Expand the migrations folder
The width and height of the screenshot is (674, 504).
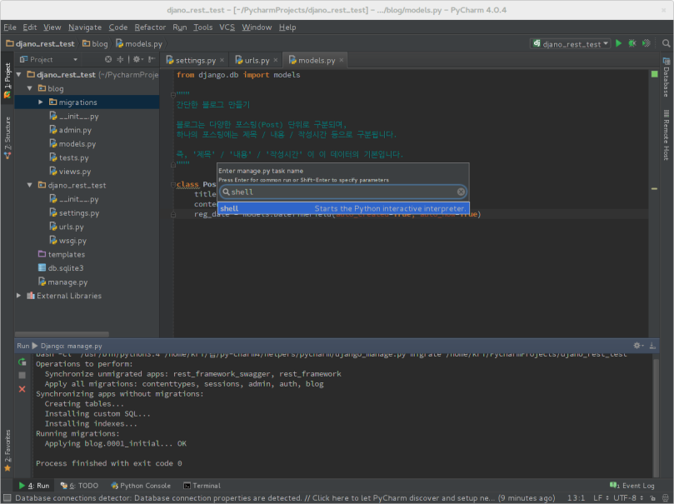pyautogui.click(x=40, y=102)
